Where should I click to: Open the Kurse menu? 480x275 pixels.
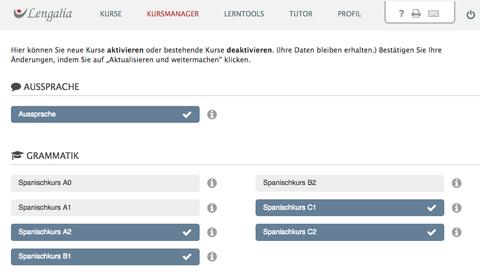111,14
